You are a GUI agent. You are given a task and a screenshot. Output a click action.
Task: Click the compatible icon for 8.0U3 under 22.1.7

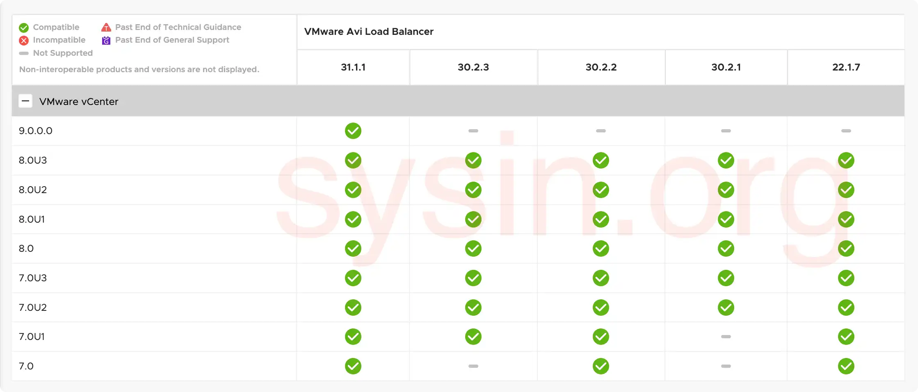click(x=846, y=160)
